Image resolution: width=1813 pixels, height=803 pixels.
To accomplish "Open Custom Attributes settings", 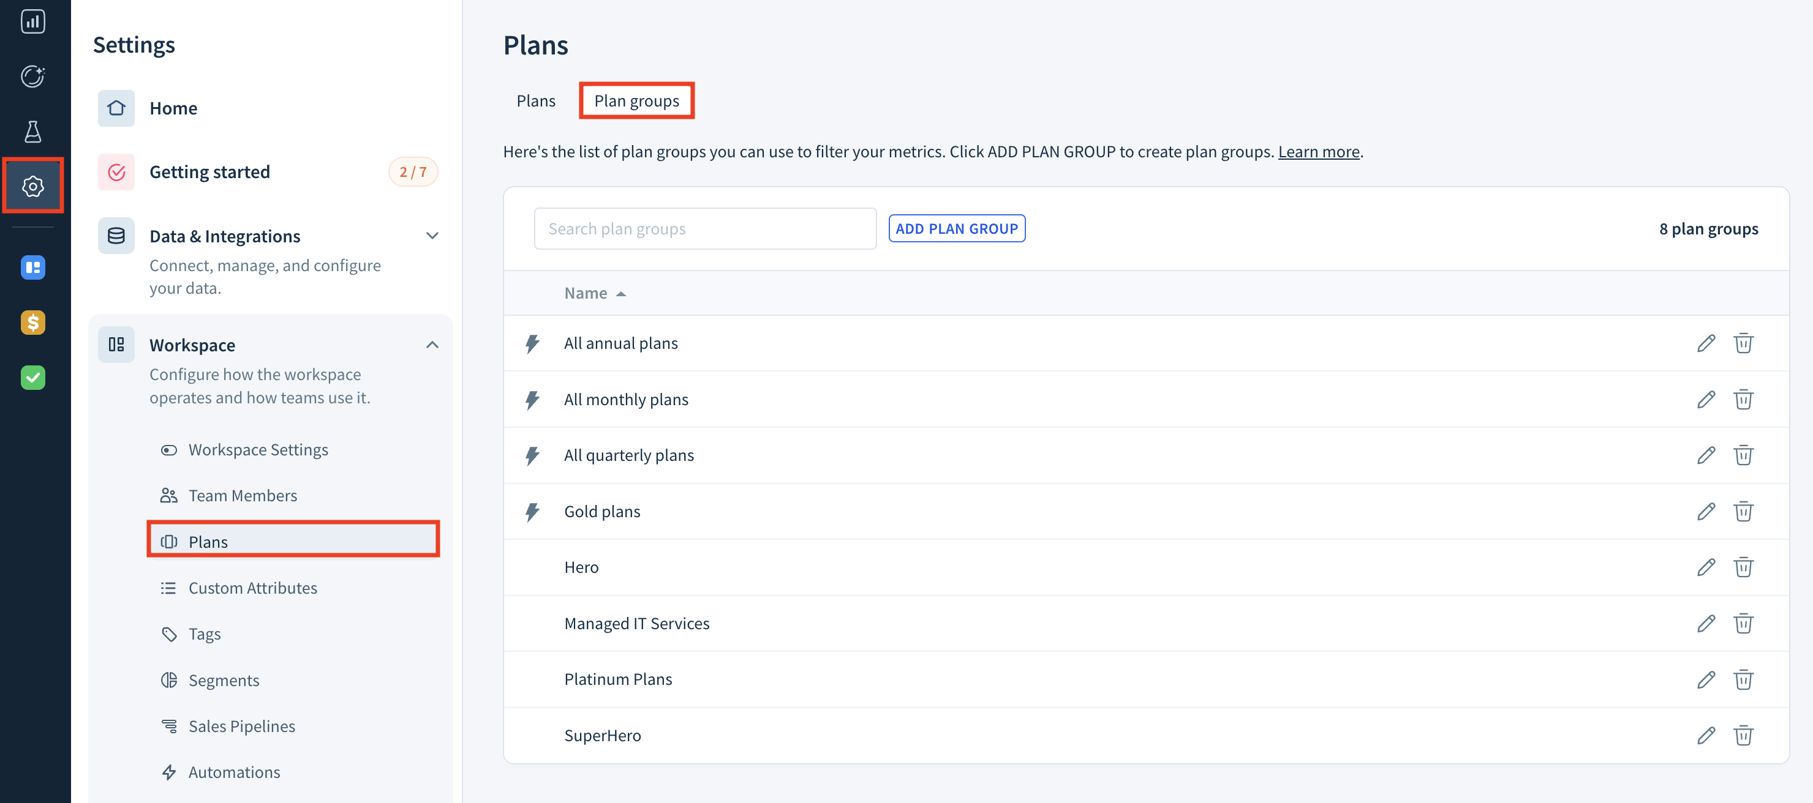I will [x=252, y=588].
